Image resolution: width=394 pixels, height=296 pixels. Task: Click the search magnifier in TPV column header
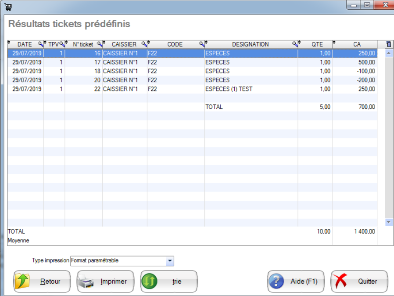(x=62, y=44)
